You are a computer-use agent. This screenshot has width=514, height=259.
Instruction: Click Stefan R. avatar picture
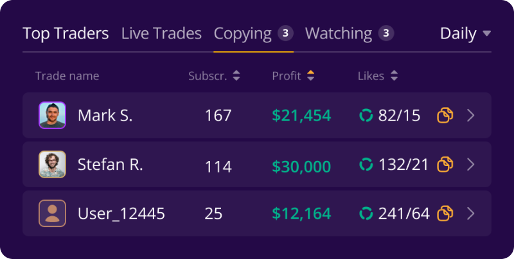(x=53, y=164)
